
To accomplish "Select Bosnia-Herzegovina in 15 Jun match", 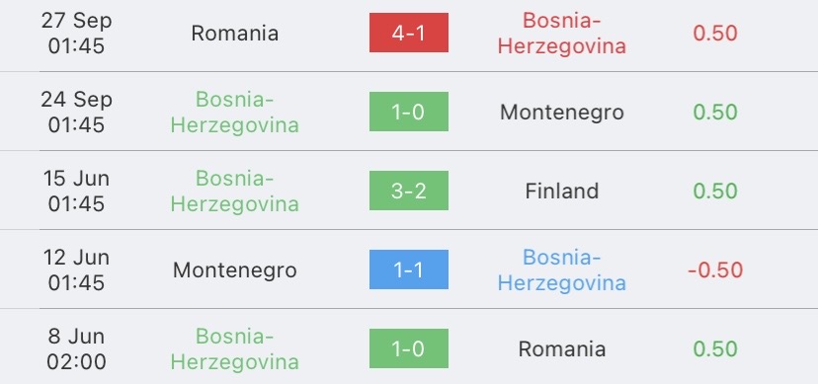I will point(235,191).
